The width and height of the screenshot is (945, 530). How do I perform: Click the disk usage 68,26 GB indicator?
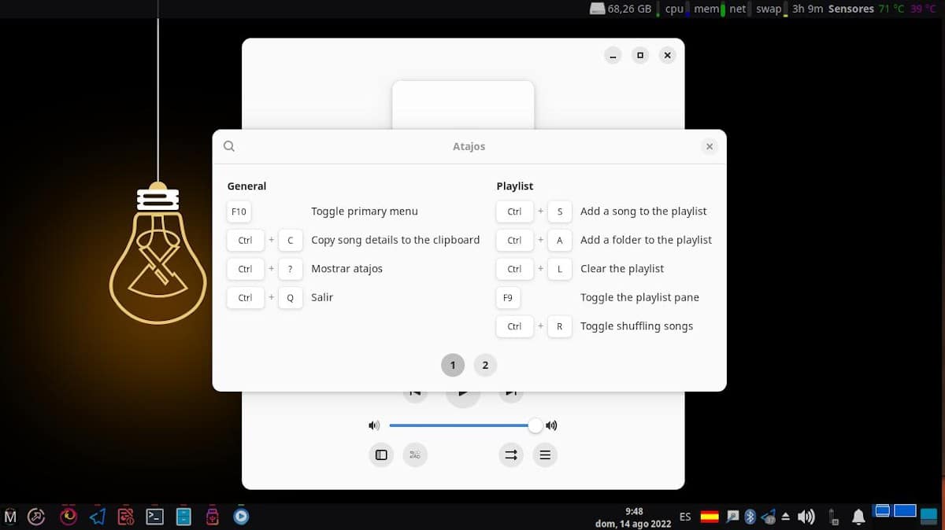pos(621,9)
